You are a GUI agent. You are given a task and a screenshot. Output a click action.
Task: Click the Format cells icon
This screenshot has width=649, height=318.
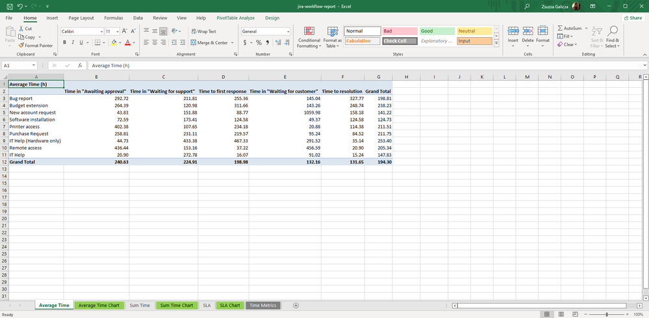click(x=542, y=31)
